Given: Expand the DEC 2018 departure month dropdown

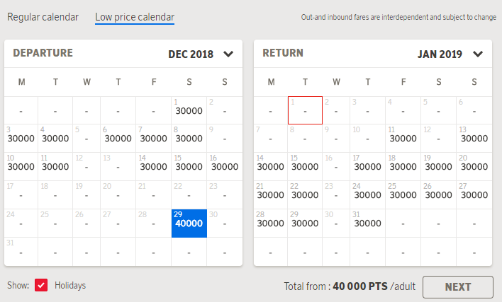Looking at the screenshot, I should pyautogui.click(x=228, y=54).
